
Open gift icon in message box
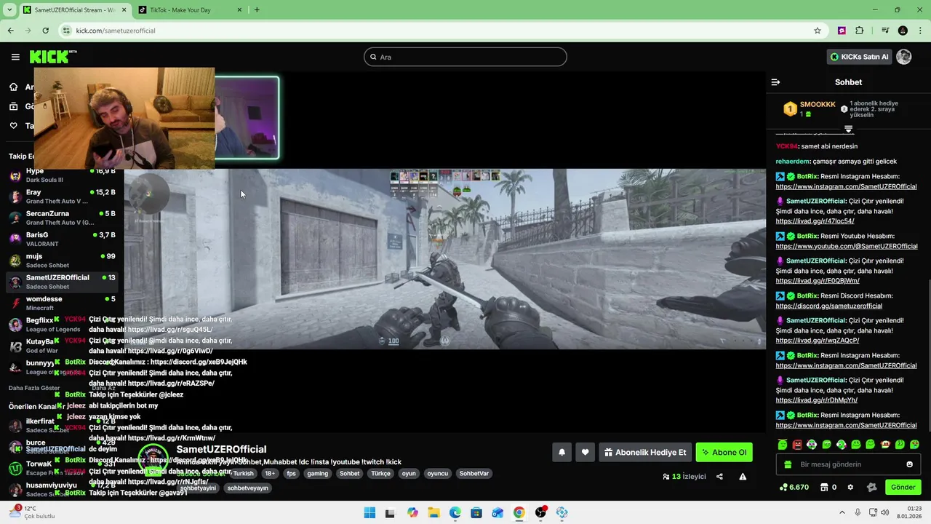pos(788,464)
